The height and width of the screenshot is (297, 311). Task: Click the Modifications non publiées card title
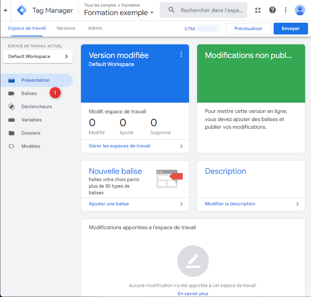pyautogui.click(x=248, y=55)
